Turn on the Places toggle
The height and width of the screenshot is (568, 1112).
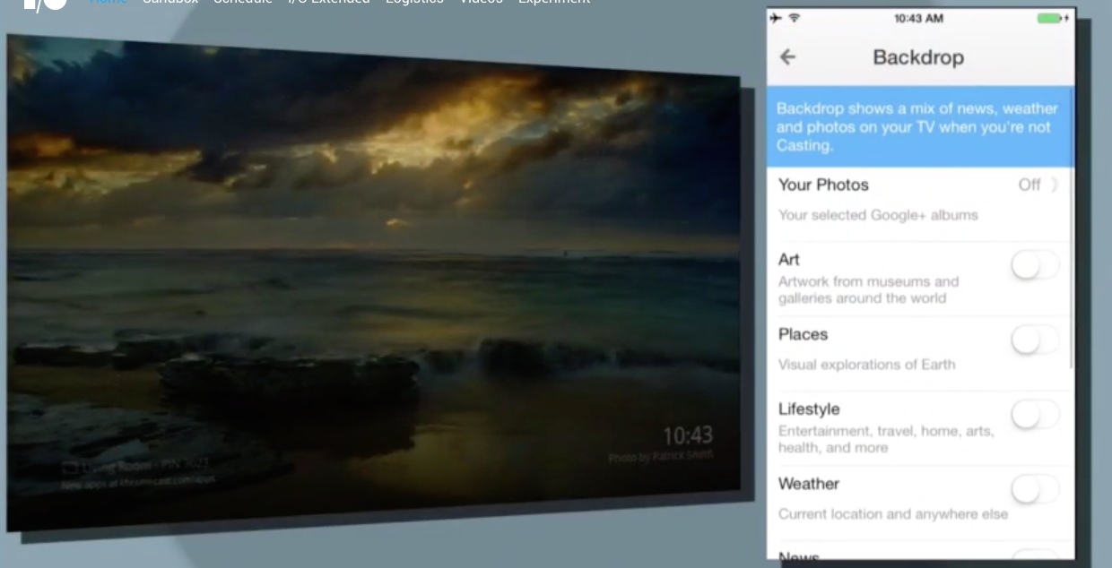1034,340
